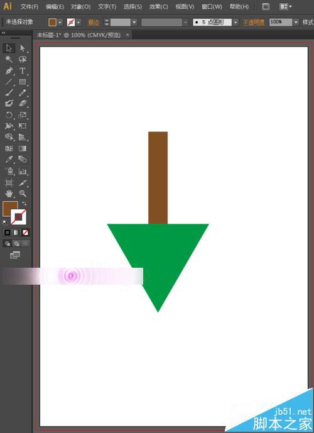The width and height of the screenshot is (314, 433).
Task: Open the 视图(V) menu
Action: [185, 7]
